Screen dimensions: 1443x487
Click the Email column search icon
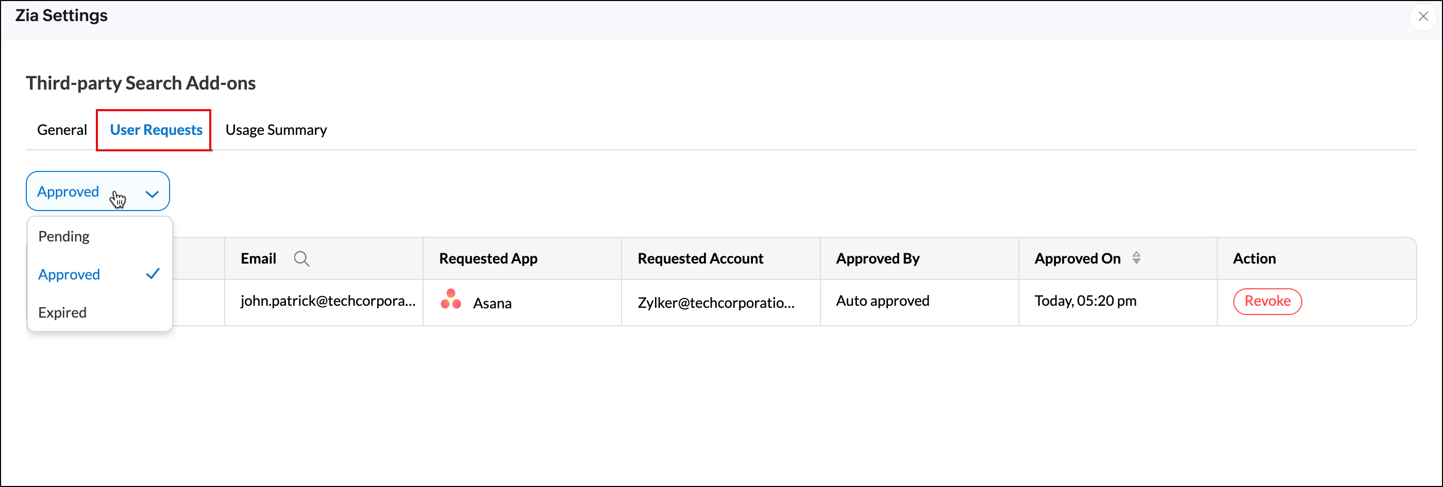pyautogui.click(x=301, y=258)
